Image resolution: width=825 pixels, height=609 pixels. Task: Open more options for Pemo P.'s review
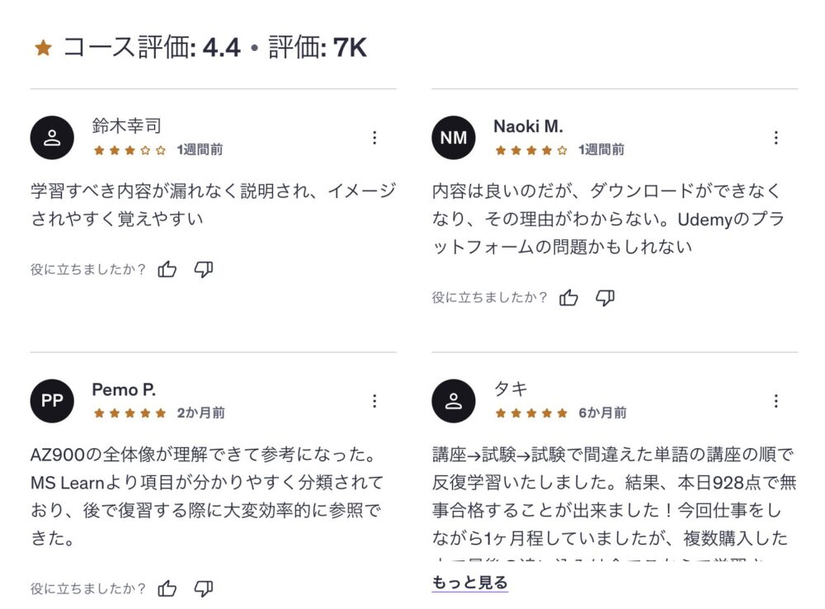[375, 401]
